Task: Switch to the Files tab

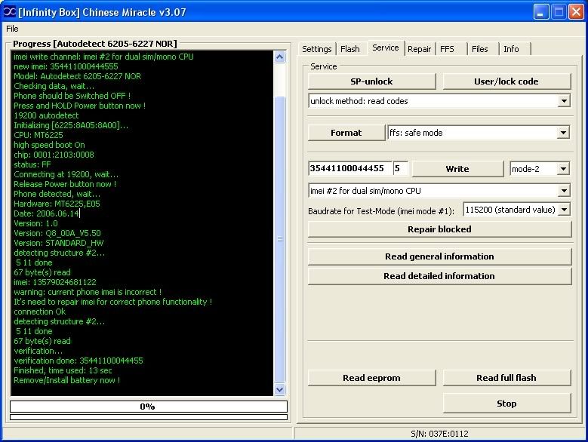Action: pos(479,49)
